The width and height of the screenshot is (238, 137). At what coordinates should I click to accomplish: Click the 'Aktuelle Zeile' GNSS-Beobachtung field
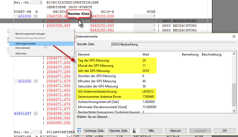[x=173, y=44]
